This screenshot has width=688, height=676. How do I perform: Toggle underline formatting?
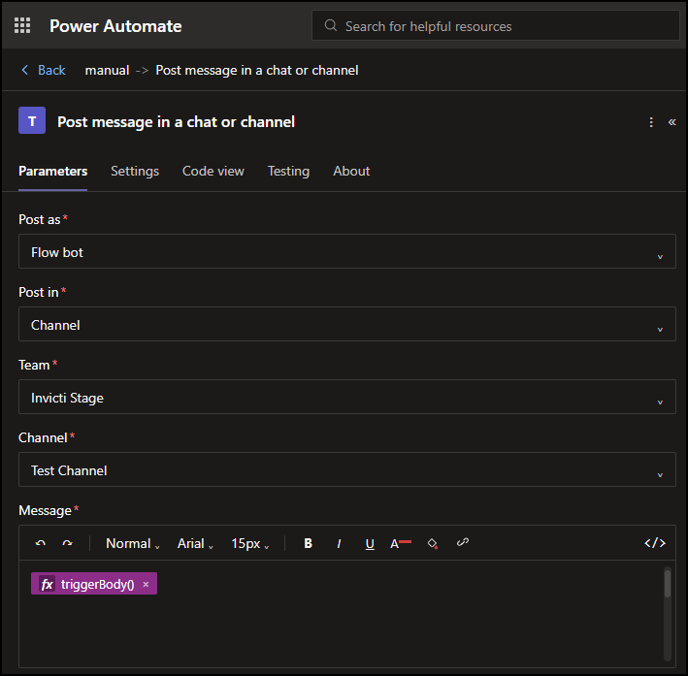coord(370,543)
